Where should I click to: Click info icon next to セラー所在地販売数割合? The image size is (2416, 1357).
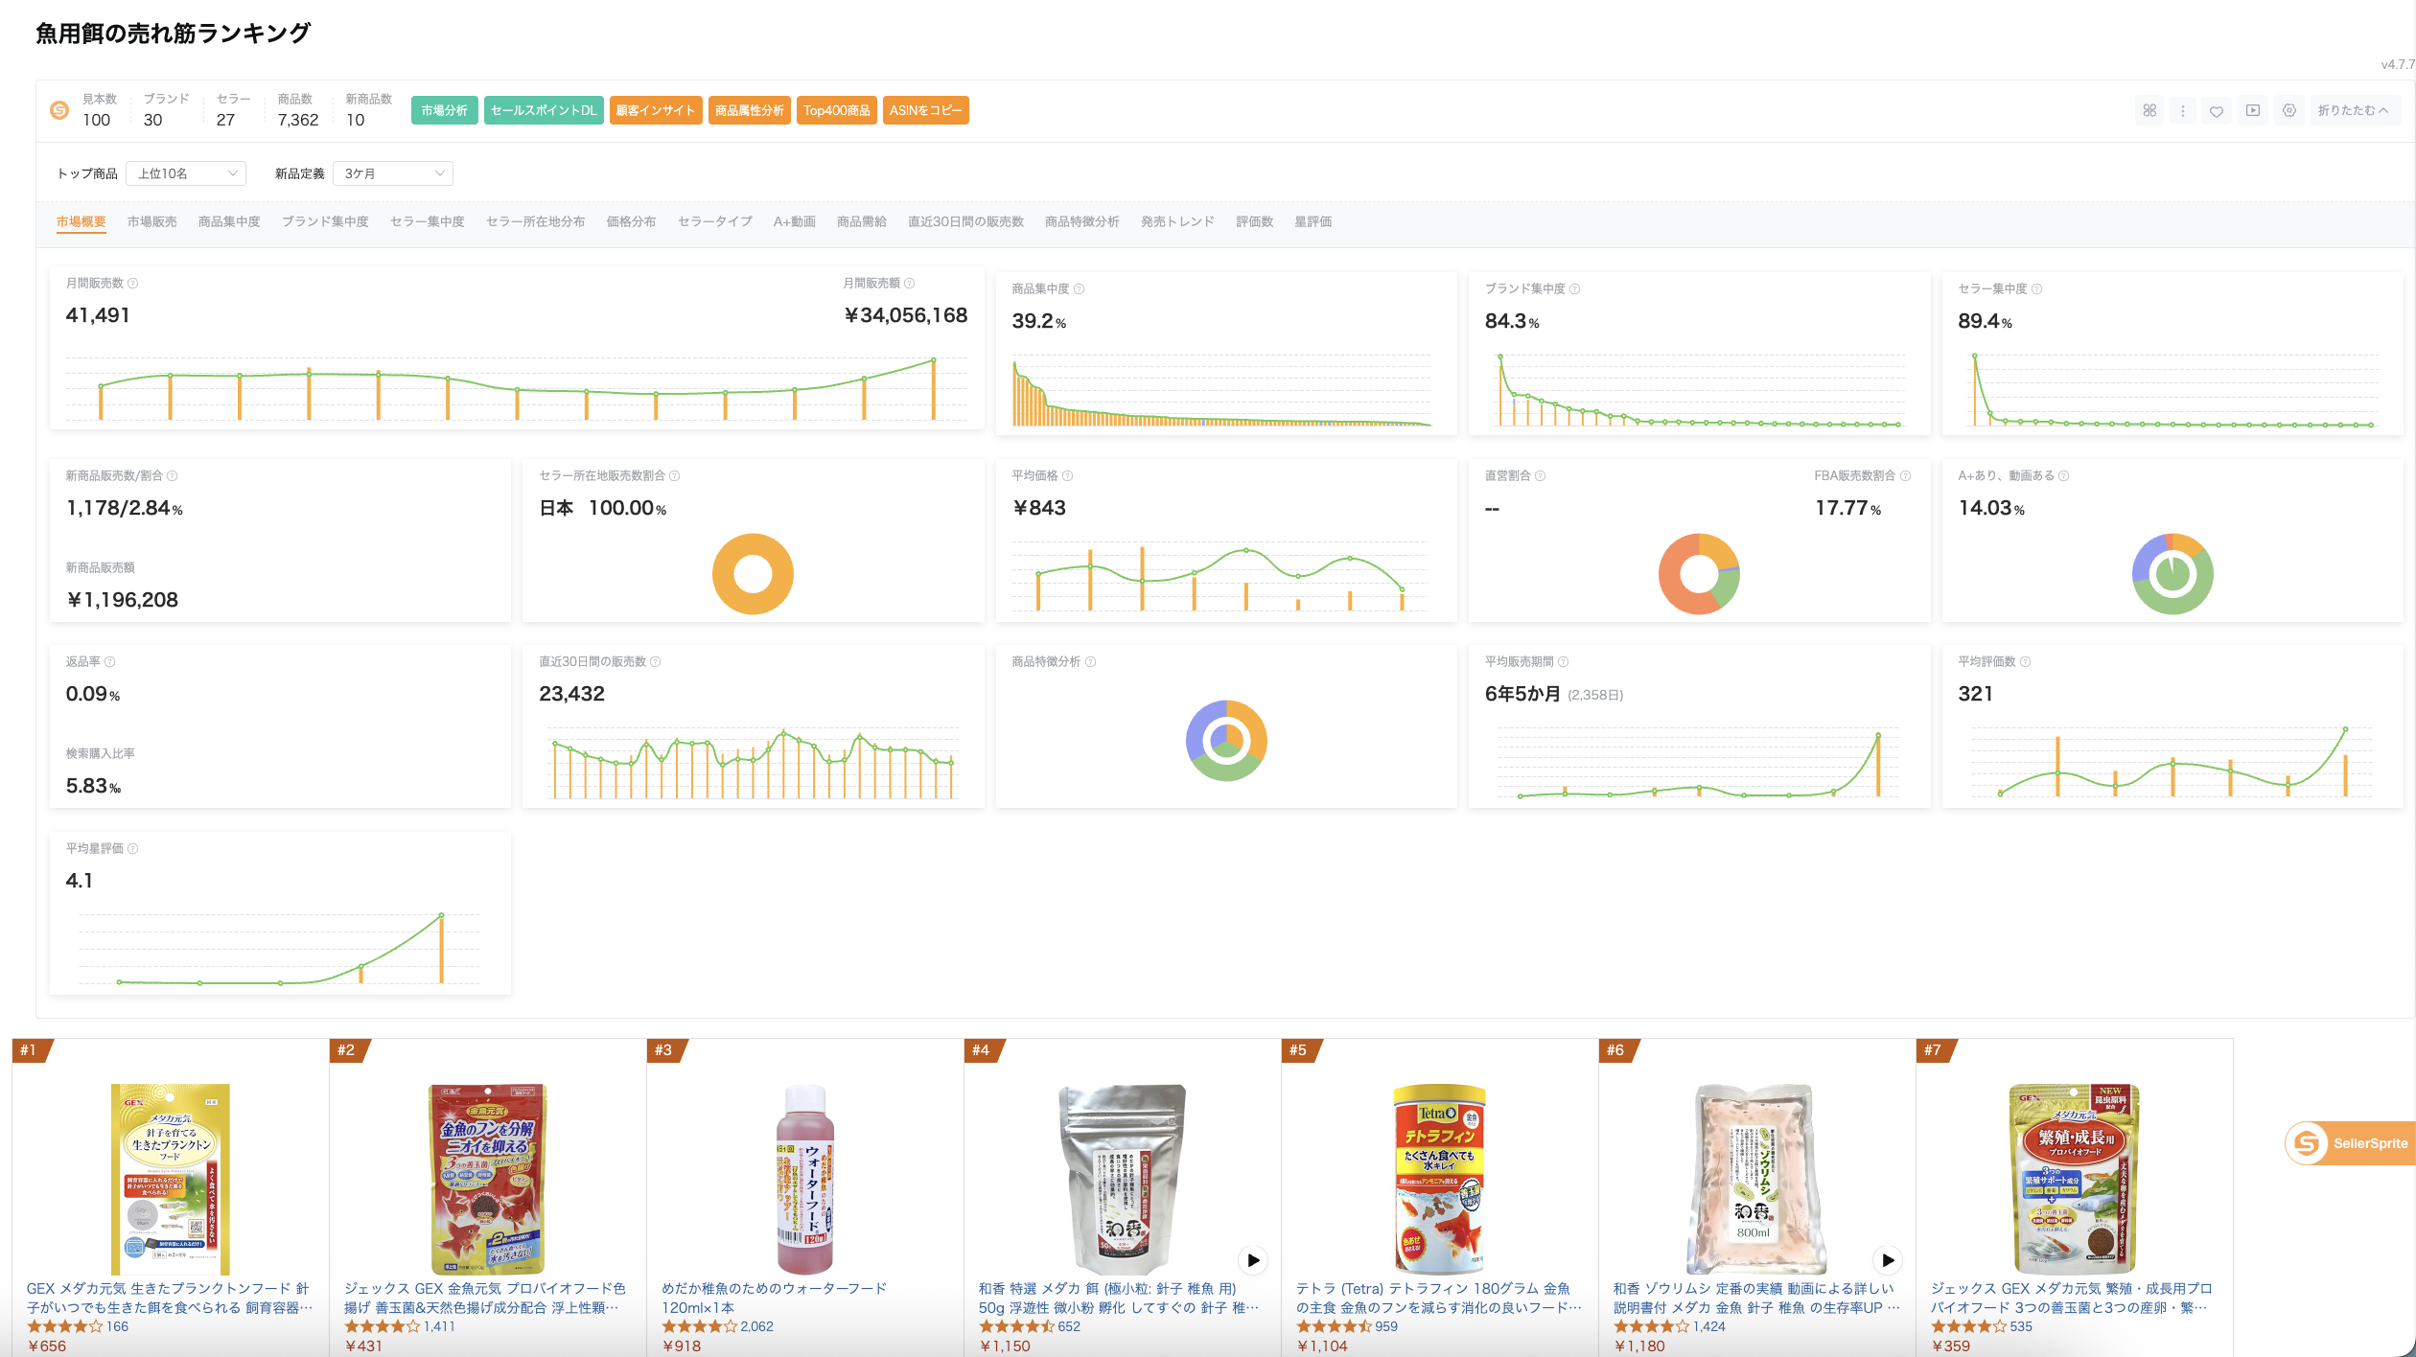(x=675, y=475)
